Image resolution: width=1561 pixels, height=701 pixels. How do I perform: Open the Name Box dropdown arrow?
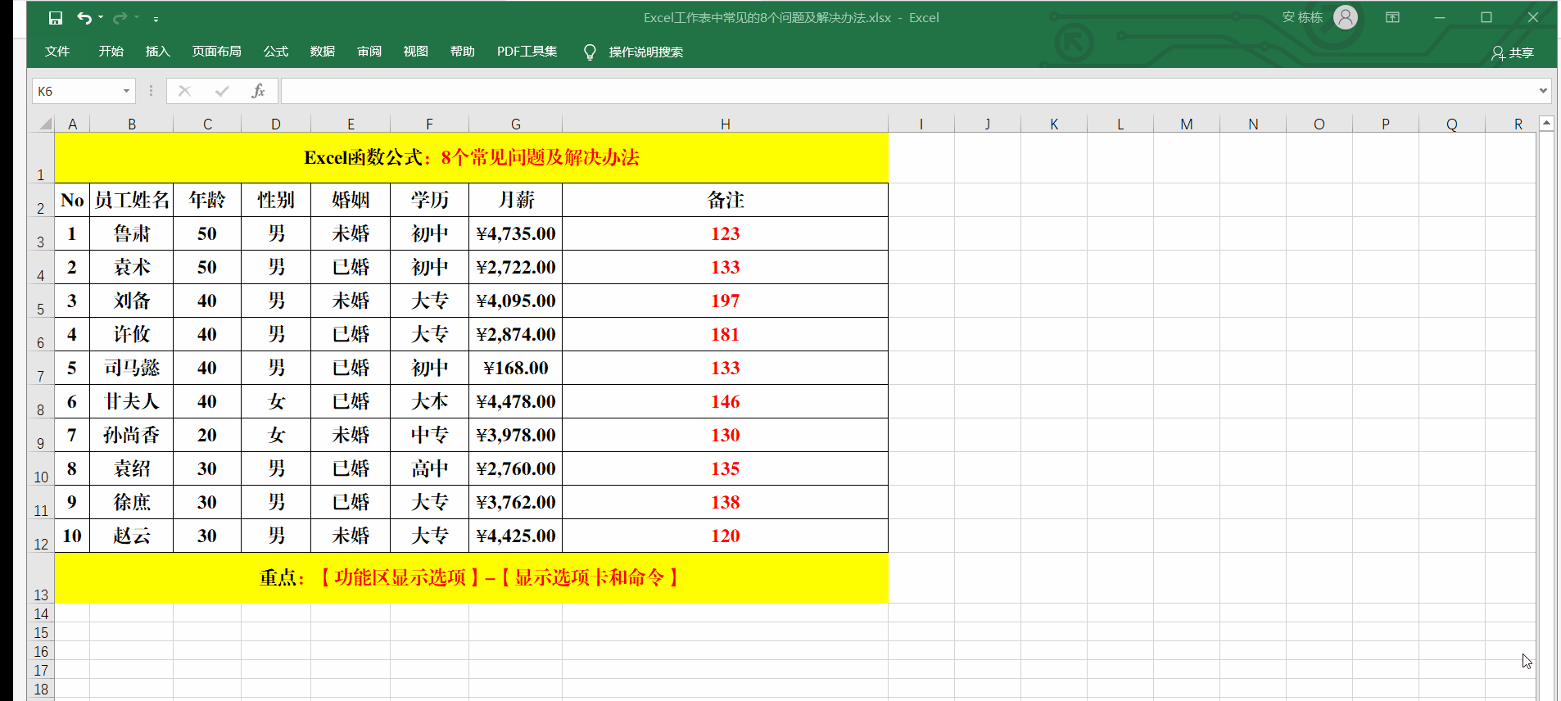127,91
